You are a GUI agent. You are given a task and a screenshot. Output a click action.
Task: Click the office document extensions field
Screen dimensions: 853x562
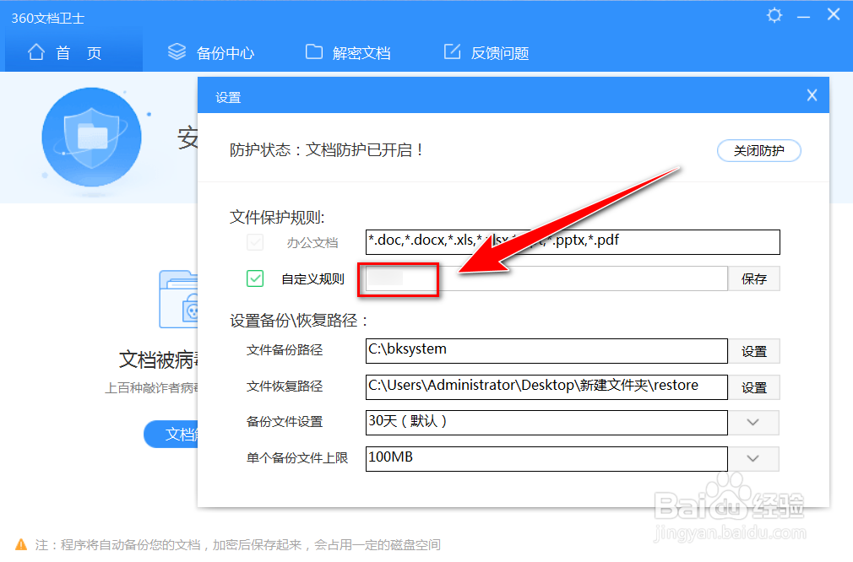click(573, 242)
